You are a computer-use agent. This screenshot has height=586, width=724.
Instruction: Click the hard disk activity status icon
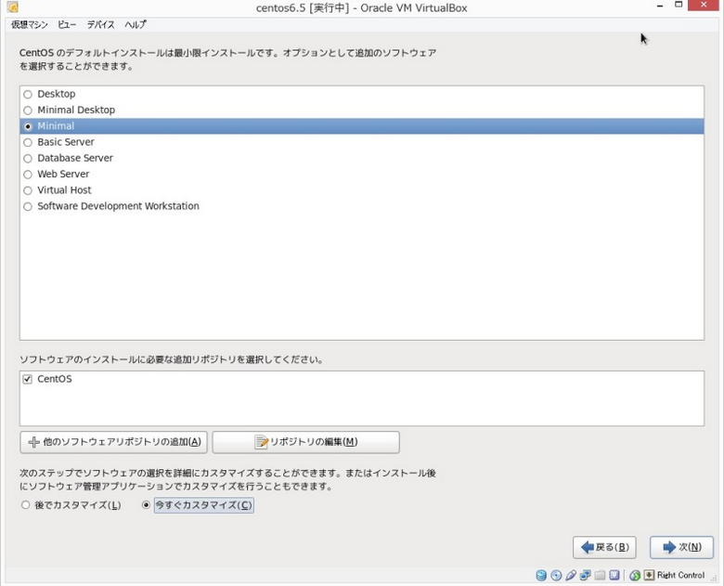541,576
